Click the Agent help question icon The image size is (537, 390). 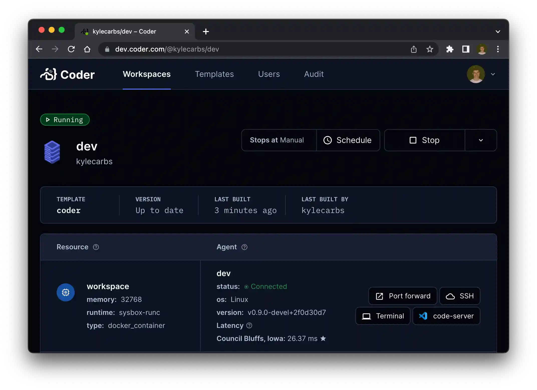tap(244, 247)
